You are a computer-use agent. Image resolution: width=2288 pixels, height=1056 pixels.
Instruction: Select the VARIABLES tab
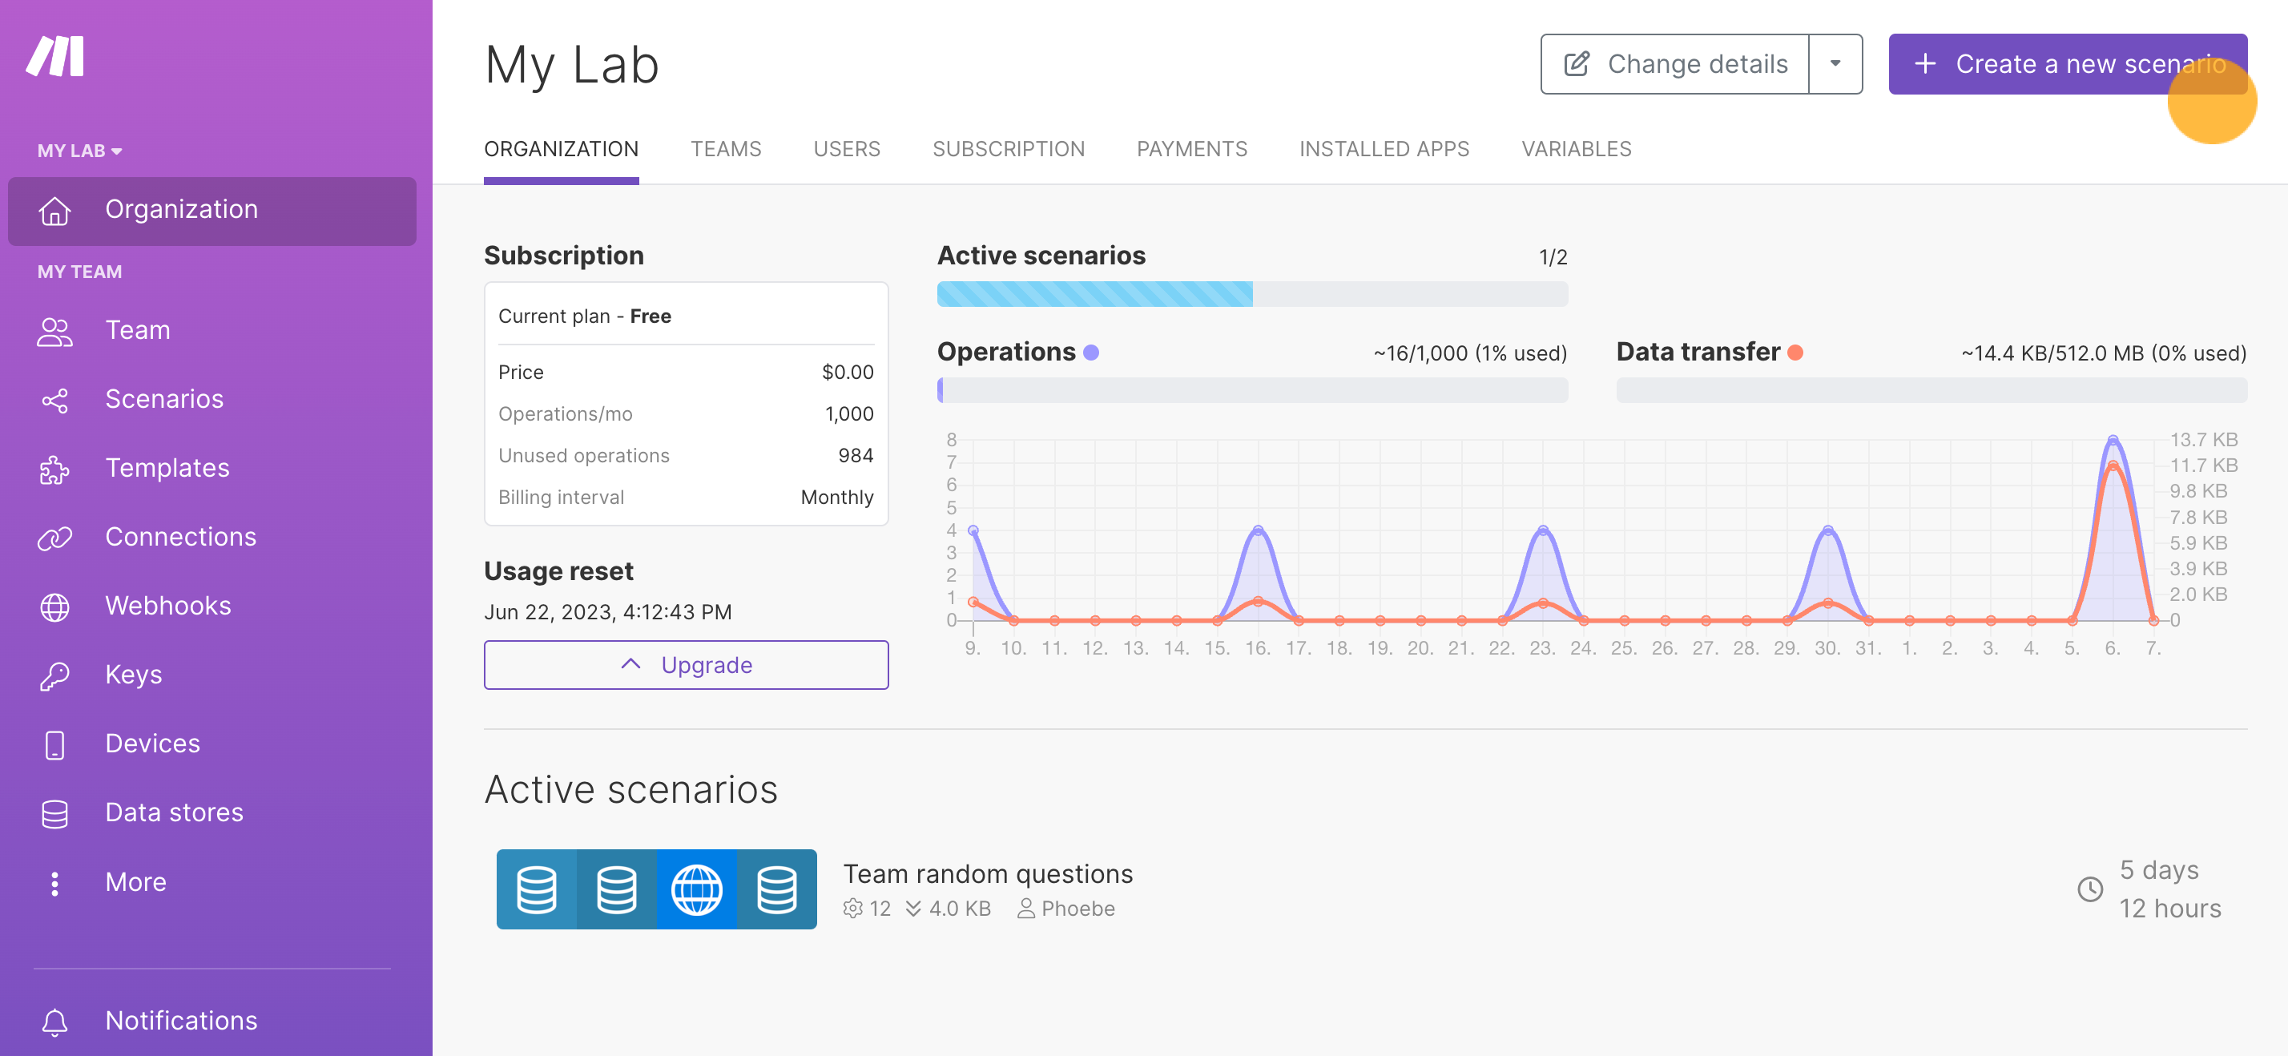[x=1576, y=149]
